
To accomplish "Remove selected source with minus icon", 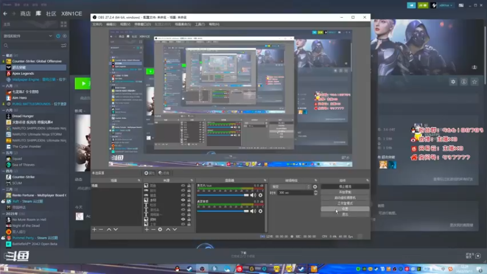I will point(153,230).
